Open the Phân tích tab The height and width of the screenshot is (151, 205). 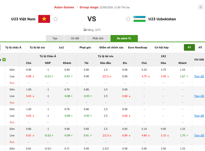pos(98,38)
